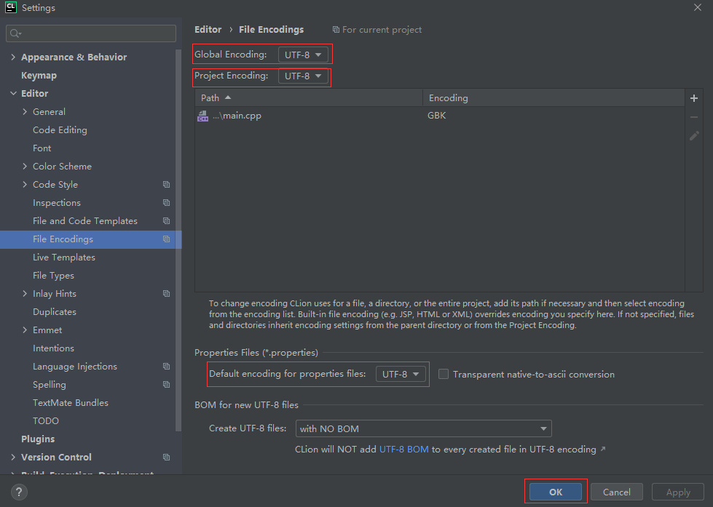This screenshot has width=713, height=507.
Task: Expand the General node
Action: pos(25,111)
